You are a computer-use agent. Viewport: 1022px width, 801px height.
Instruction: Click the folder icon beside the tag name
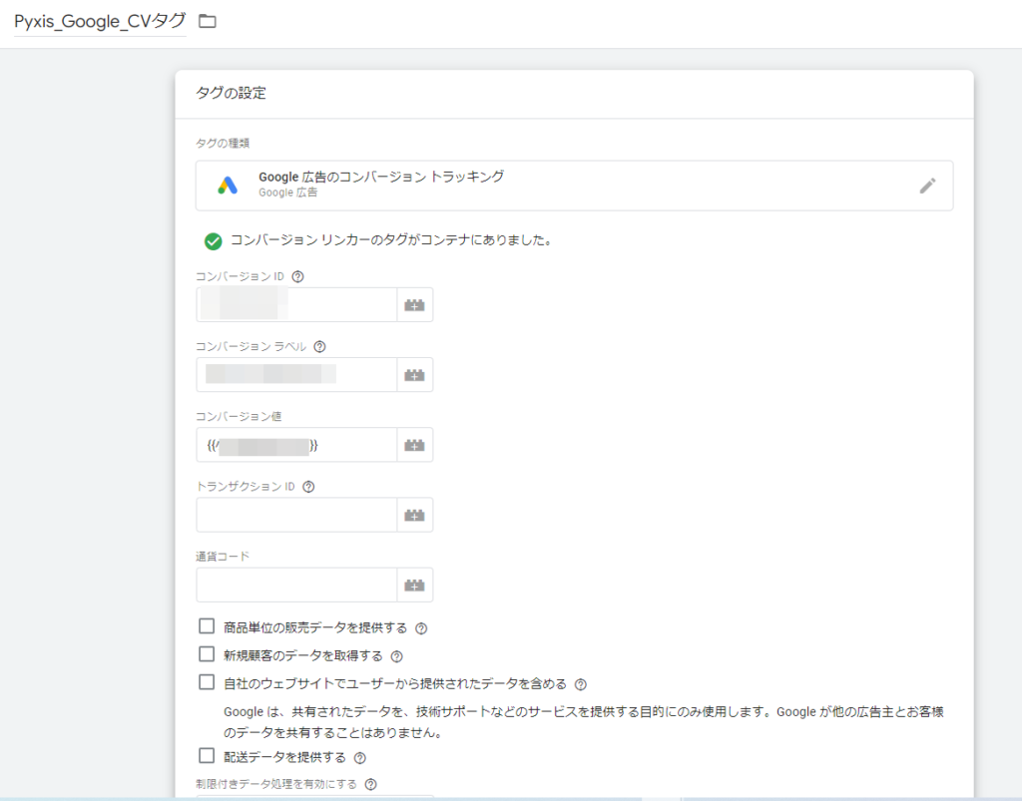click(207, 21)
